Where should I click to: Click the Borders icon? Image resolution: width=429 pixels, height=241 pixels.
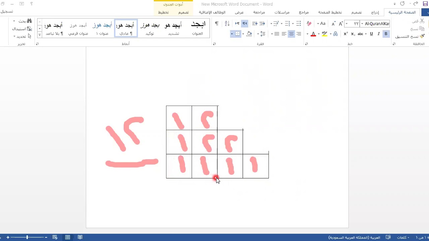point(238,34)
